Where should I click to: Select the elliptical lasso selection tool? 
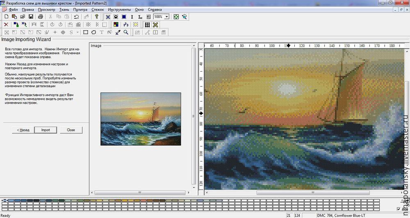[x=93, y=32]
